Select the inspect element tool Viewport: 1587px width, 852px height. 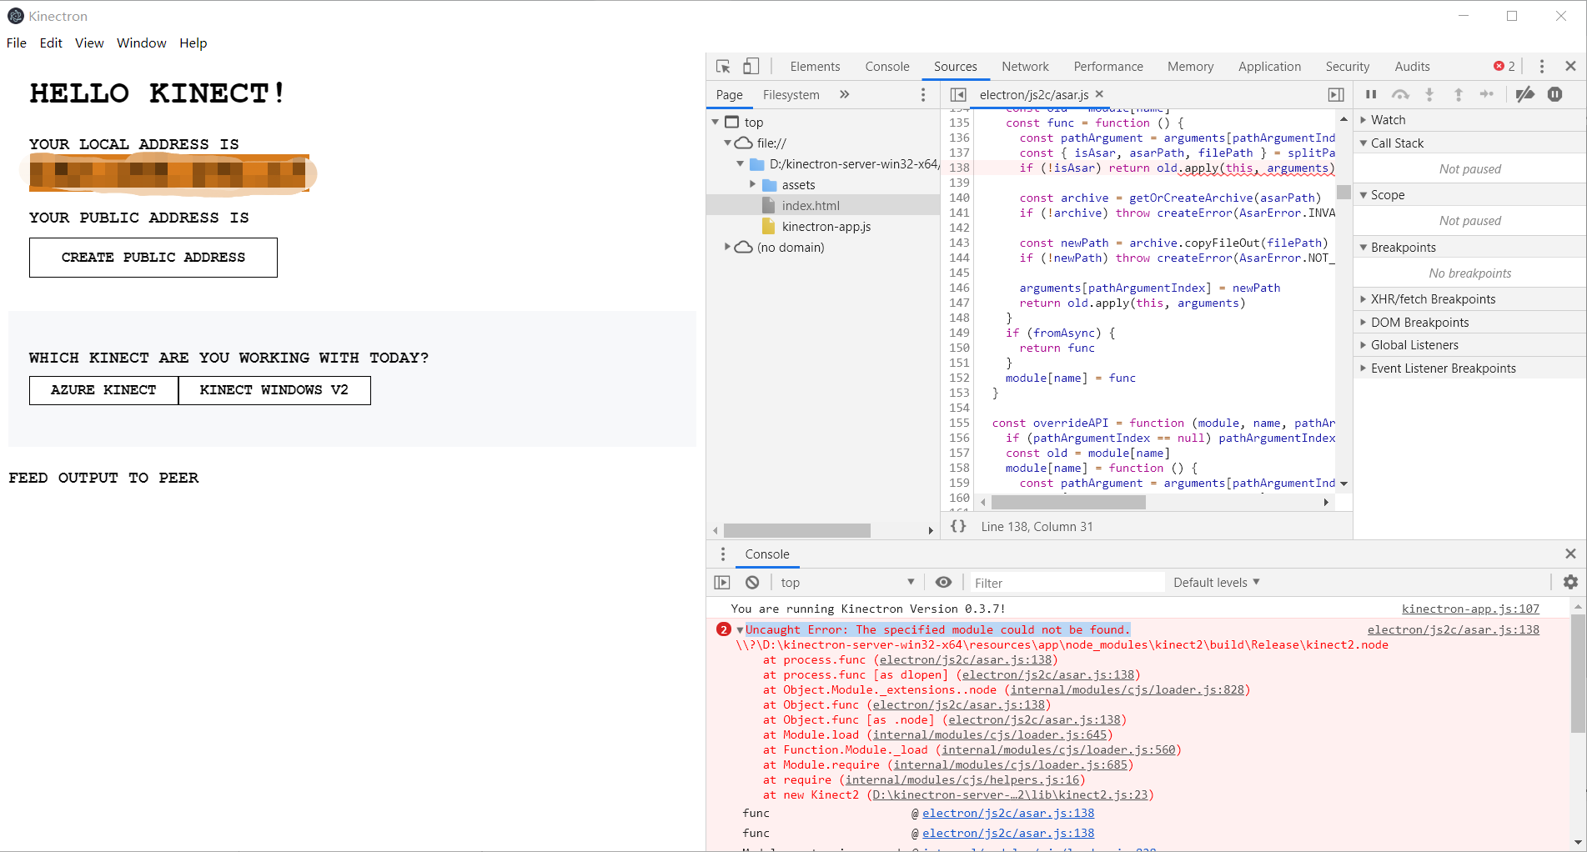click(722, 66)
